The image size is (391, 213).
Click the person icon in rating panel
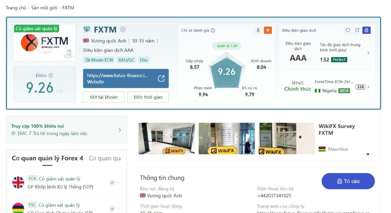258,30
